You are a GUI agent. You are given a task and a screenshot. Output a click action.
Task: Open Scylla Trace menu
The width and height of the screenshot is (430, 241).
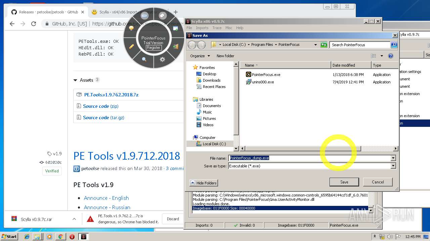pyautogui.click(x=217, y=28)
